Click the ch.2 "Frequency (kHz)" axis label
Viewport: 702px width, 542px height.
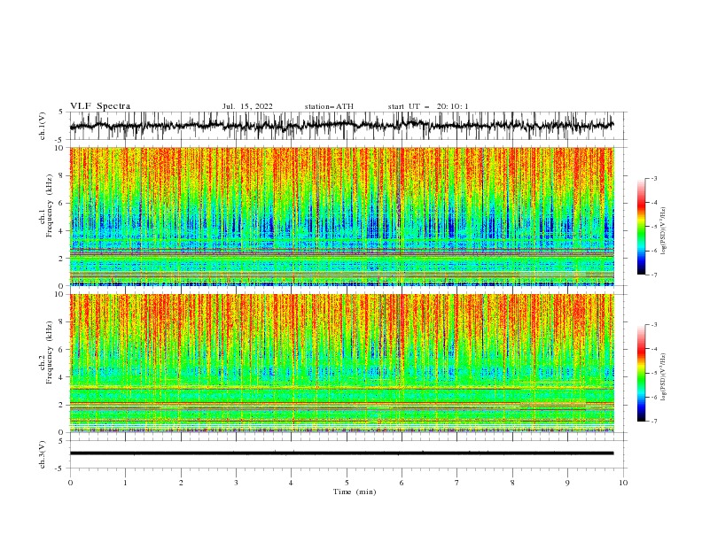(x=49, y=352)
